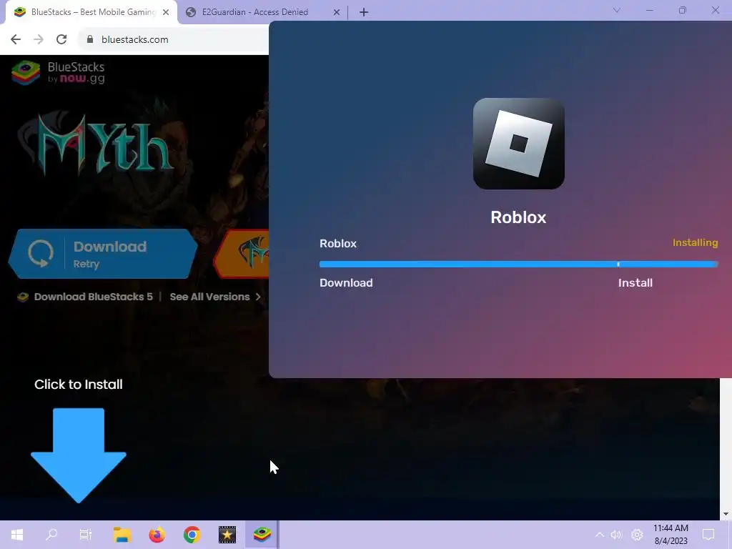Click the Download Retry button
Image resolution: width=732 pixels, height=549 pixels.
103,254
